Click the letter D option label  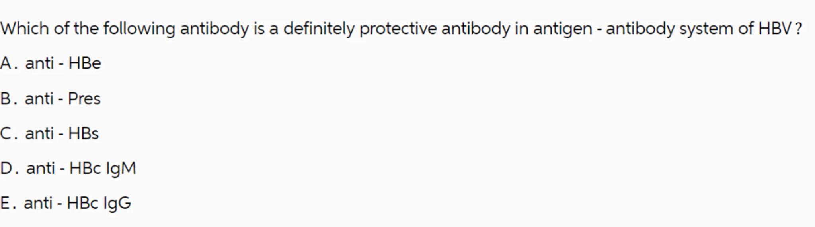point(8,168)
